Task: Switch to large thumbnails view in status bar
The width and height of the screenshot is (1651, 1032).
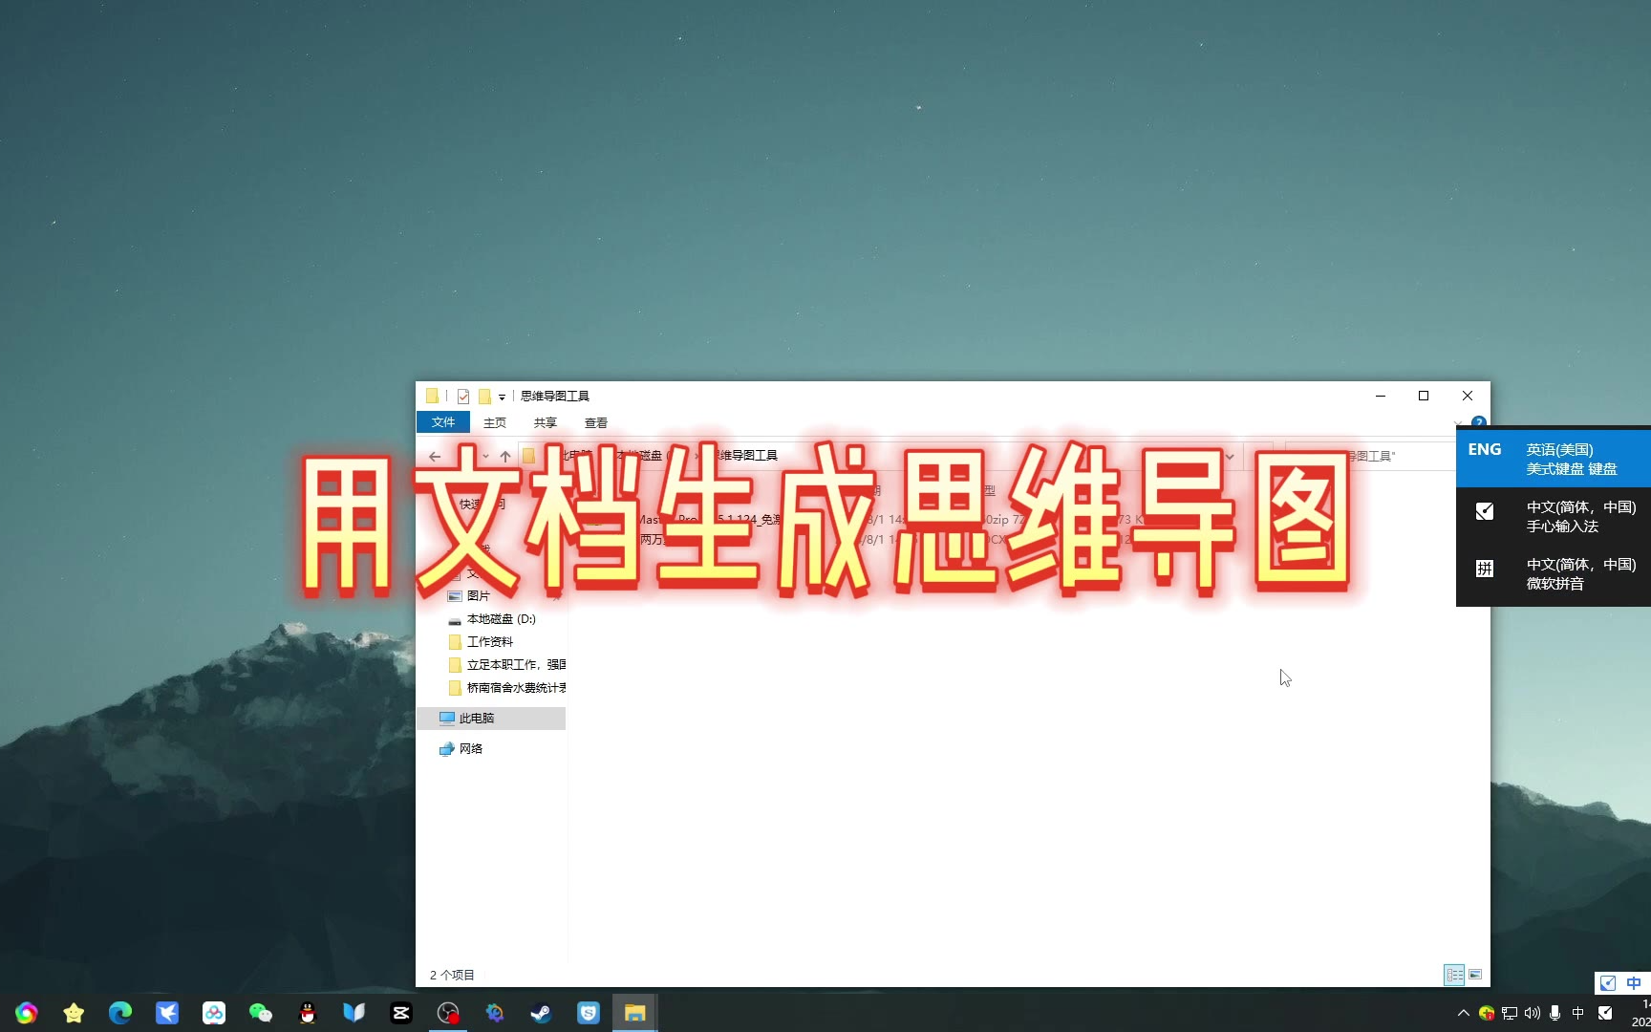Action: click(1475, 975)
